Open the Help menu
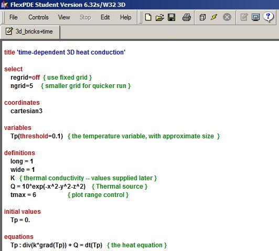Screen dimensions: 279x251 126,17
